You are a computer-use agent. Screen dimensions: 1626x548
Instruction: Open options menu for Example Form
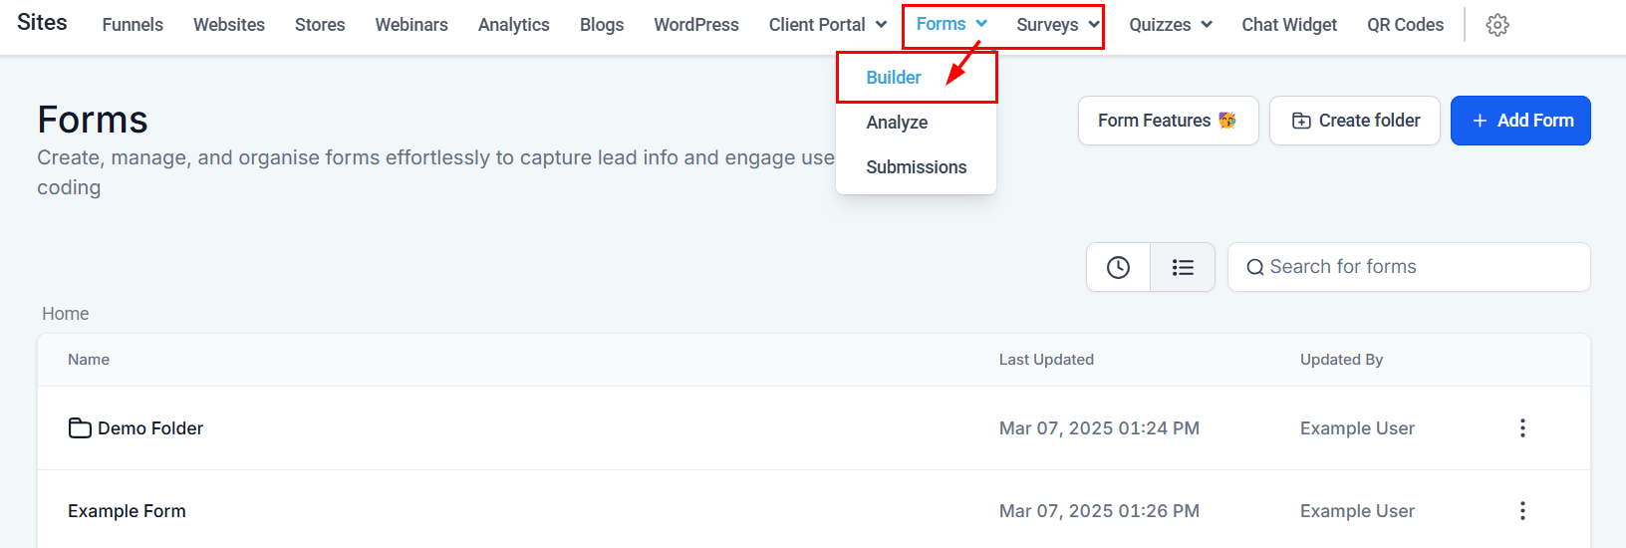click(1521, 511)
